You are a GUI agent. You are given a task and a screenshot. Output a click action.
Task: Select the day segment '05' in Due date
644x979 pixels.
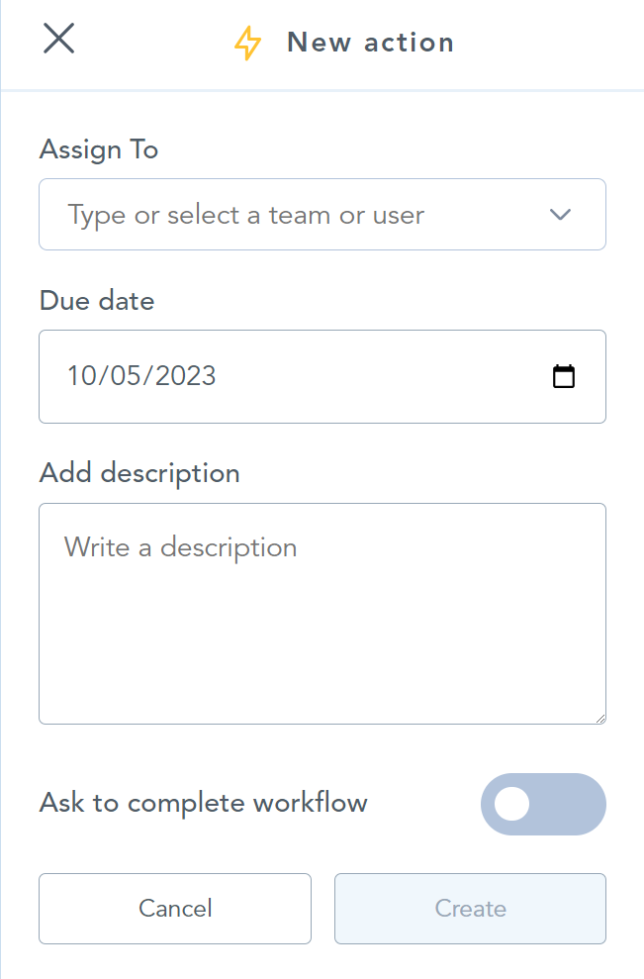(x=125, y=376)
